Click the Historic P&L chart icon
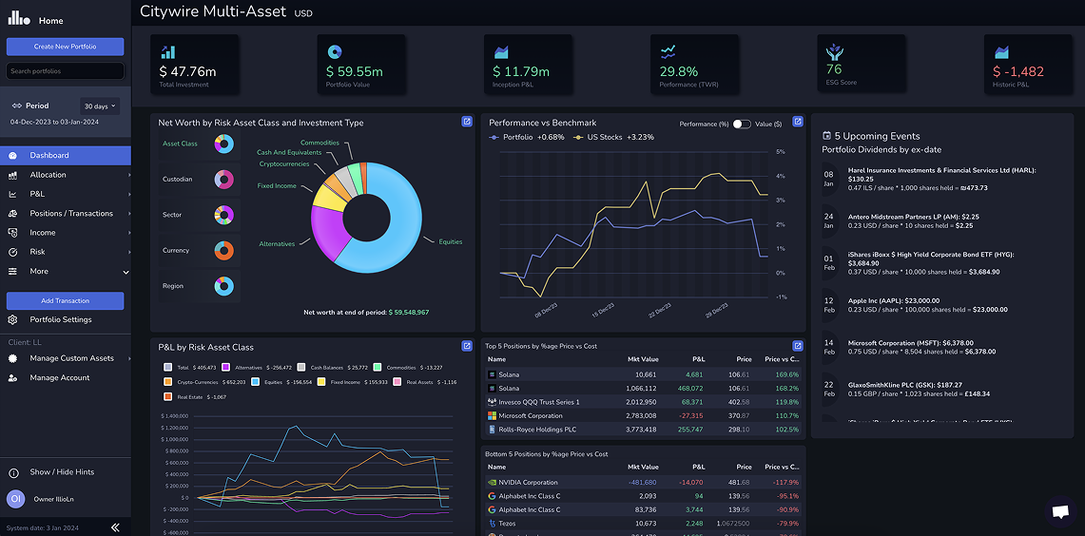The height and width of the screenshot is (536, 1085). (x=1001, y=52)
